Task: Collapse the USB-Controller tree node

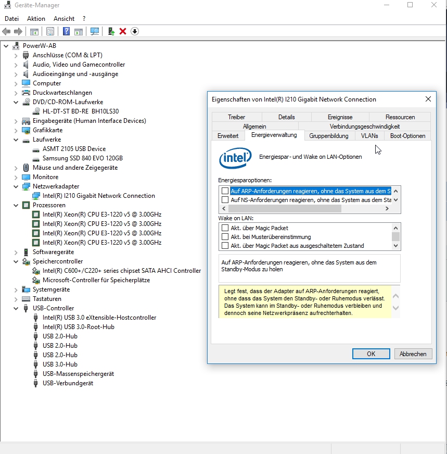Action: (x=16, y=308)
